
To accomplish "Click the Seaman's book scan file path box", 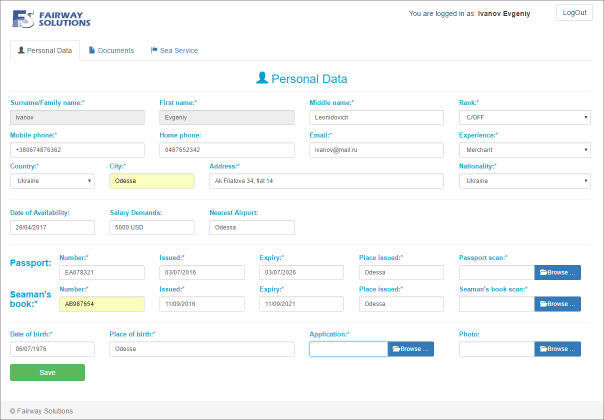I will 497,304.
